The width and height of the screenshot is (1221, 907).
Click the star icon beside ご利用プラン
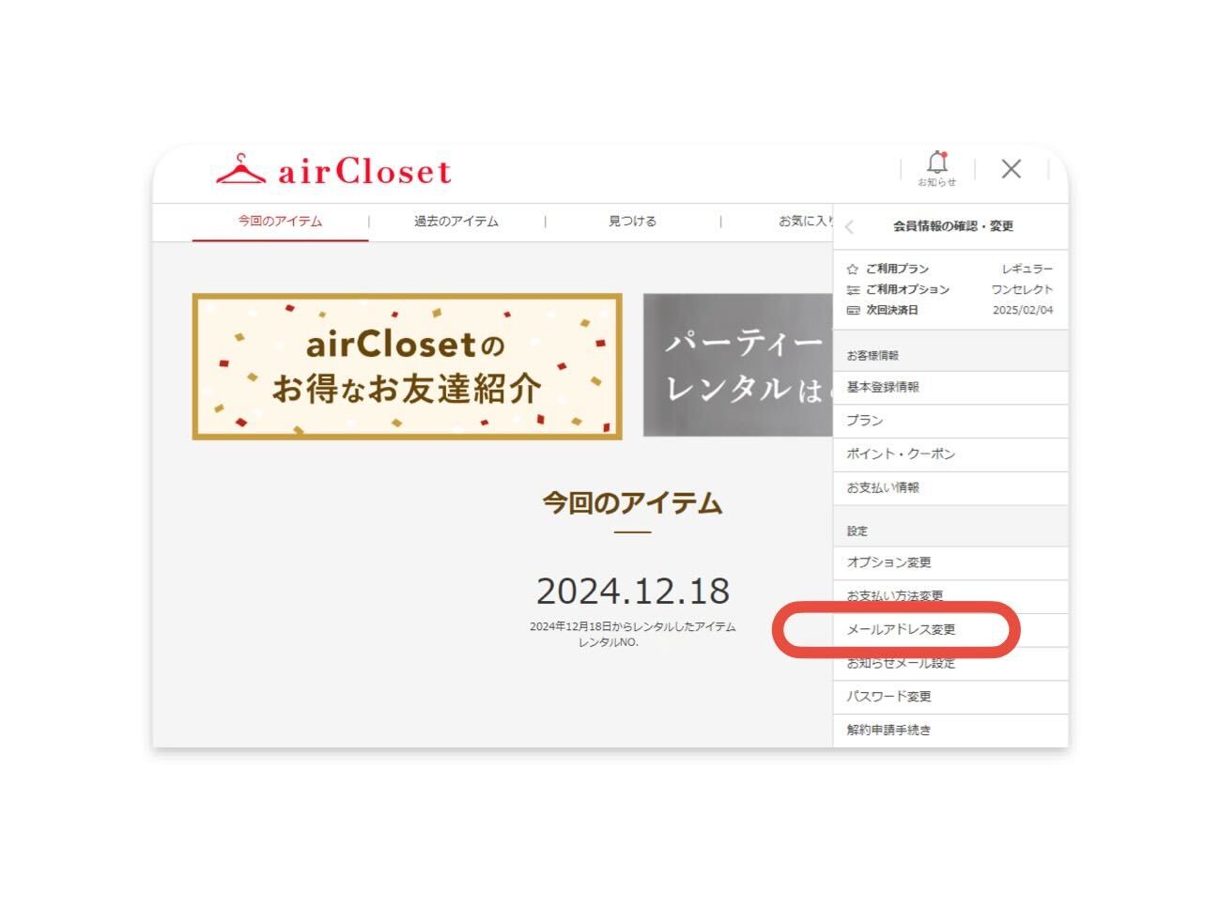pyautogui.click(x=853, y=269)
